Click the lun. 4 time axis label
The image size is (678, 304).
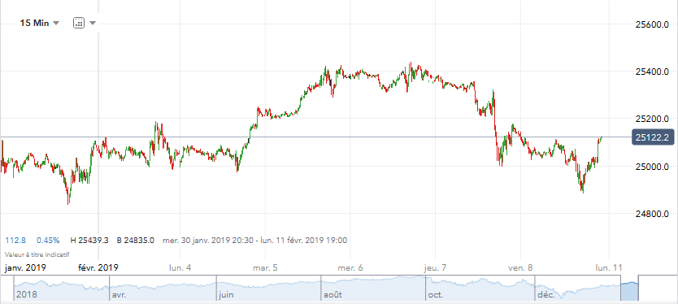[180, 267]
